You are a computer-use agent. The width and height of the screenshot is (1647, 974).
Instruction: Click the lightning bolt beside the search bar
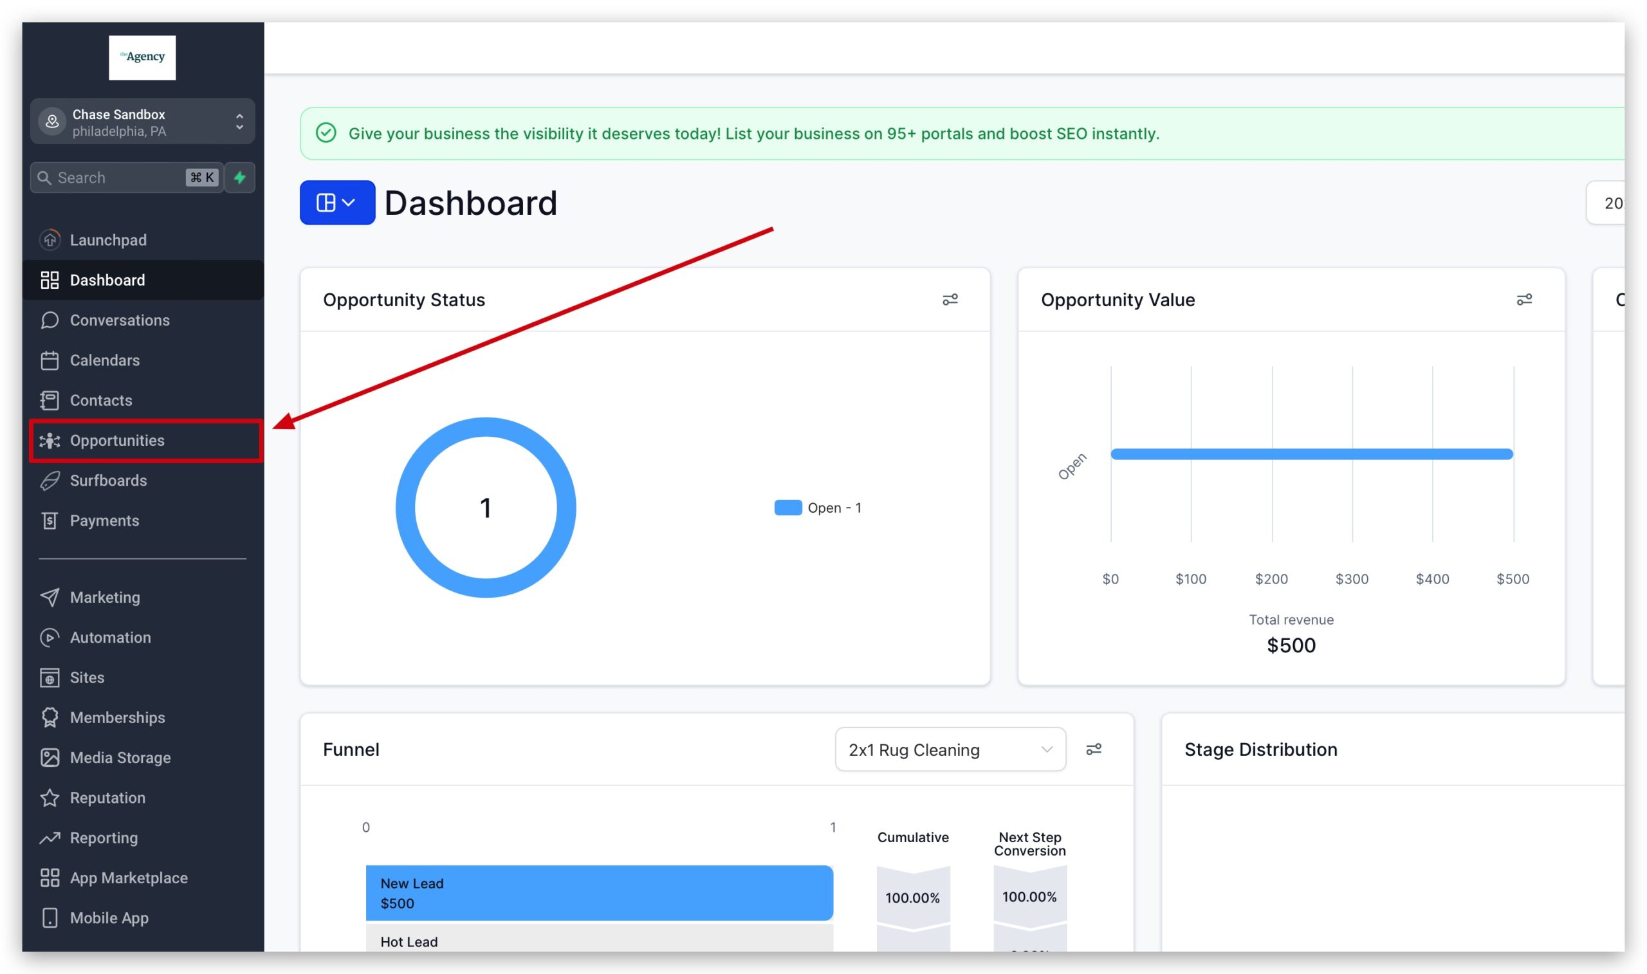[239, 177]
